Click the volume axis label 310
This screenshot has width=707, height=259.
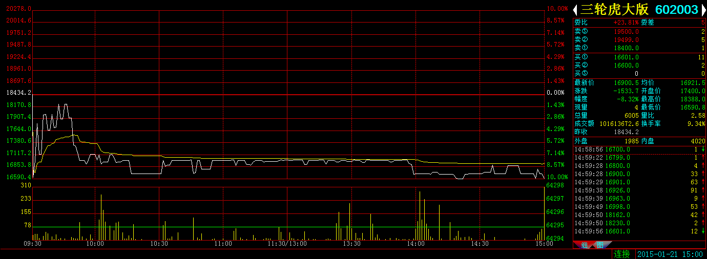click(26, 185)
